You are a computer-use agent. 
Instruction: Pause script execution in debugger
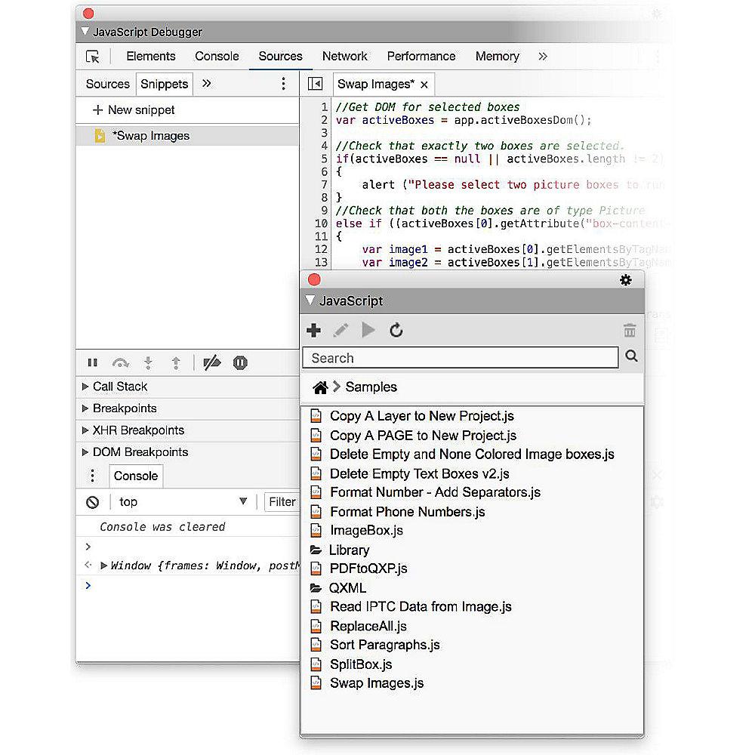point(93,363)
